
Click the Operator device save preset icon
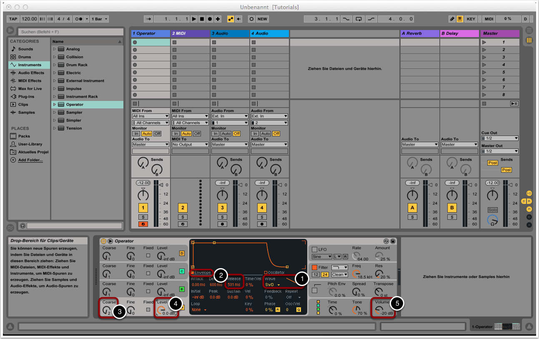pyautogui.click(x=393, y=241)
